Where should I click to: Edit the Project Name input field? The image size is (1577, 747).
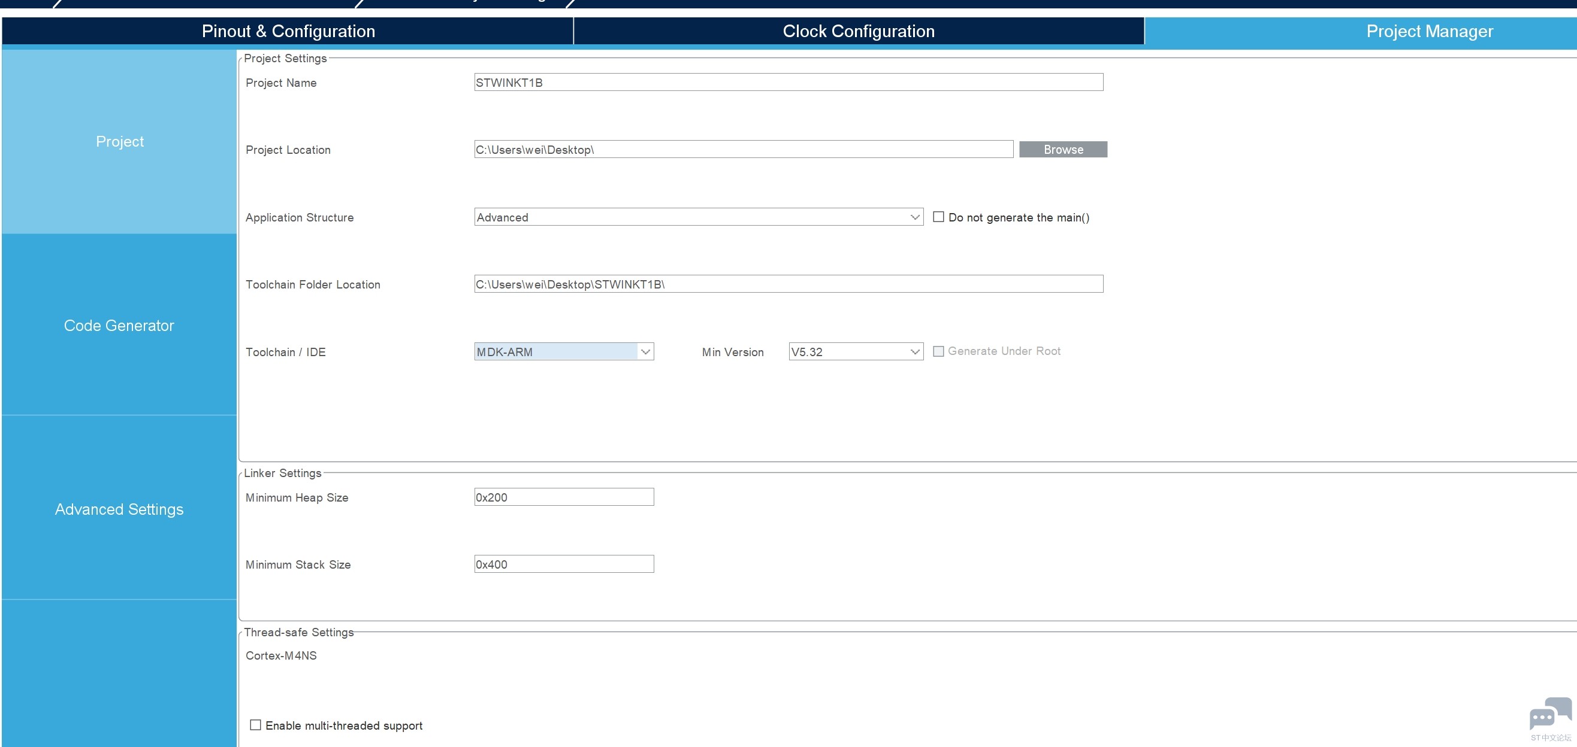[787, 81]
